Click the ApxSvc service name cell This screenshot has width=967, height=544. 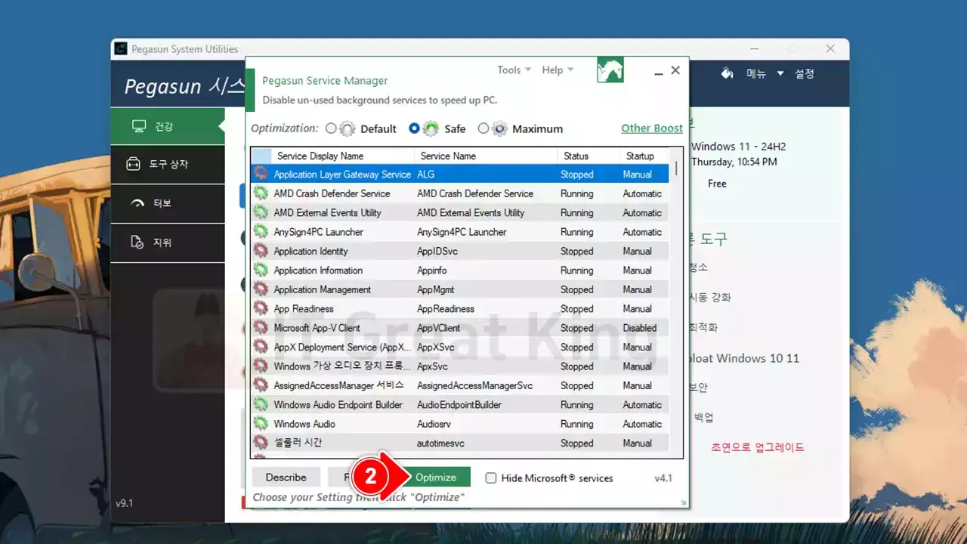pyautogui.click(x=432, y=366)
